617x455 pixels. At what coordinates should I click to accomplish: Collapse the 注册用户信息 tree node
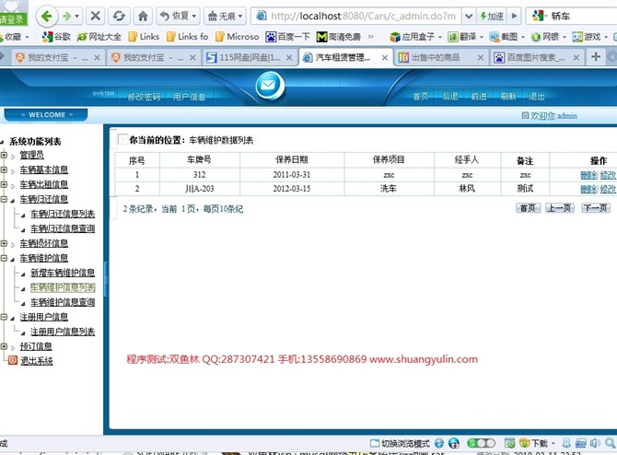pyautogui.click(x=4, y=317)
